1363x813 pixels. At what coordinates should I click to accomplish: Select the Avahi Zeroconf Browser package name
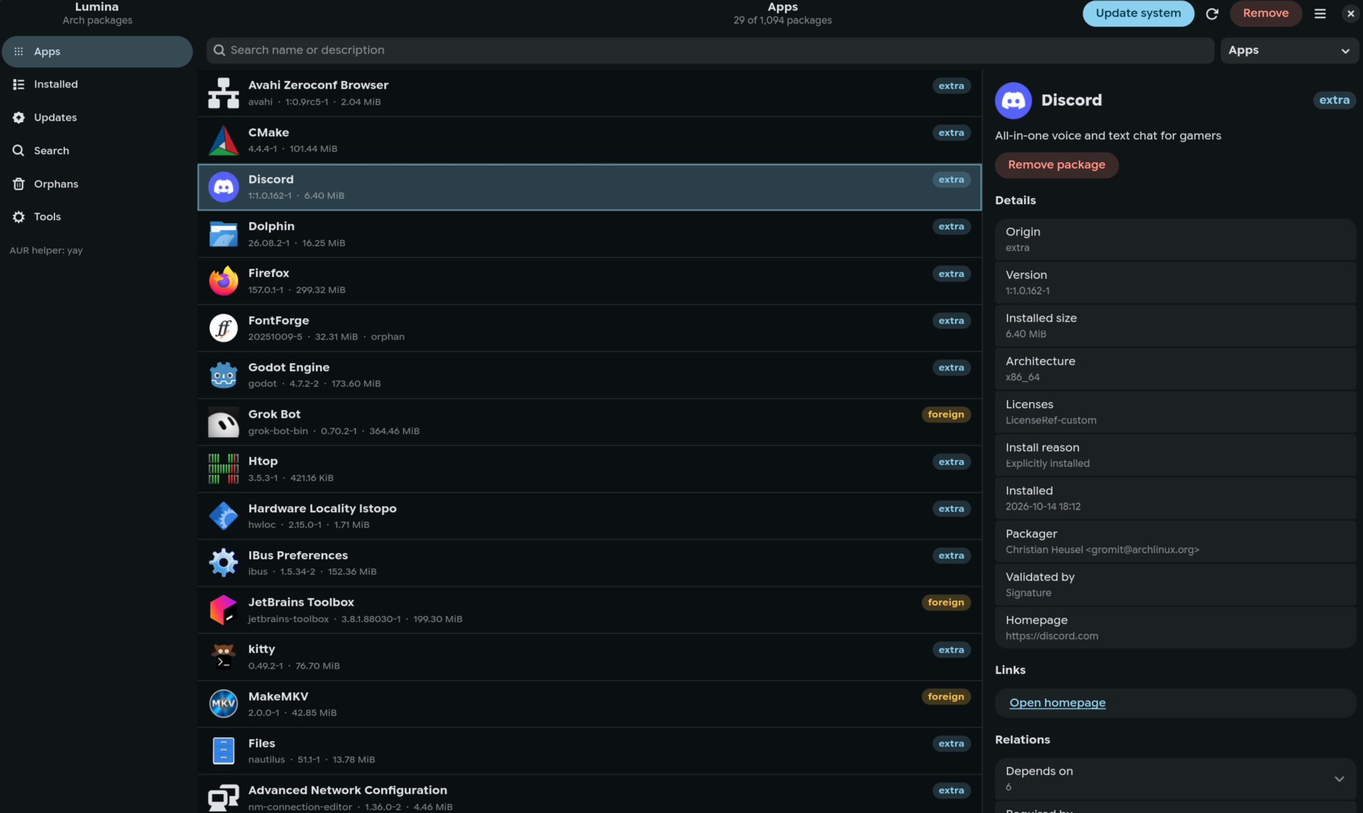318,85
